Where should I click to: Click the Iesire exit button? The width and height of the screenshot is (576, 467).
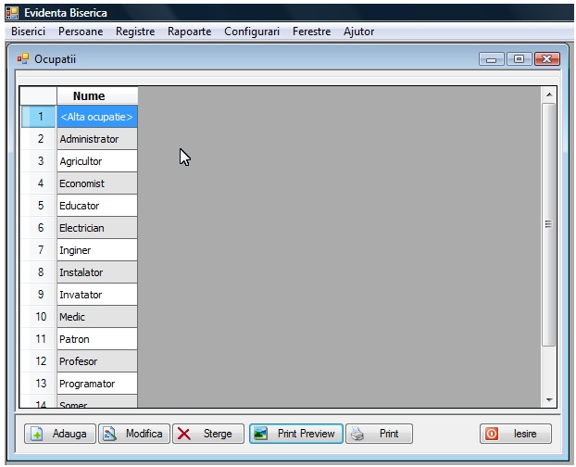click(516, 434)
